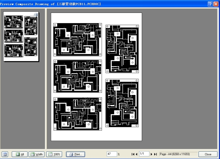
Task: Set zoom to 100% button
Action: coord(54,154)
